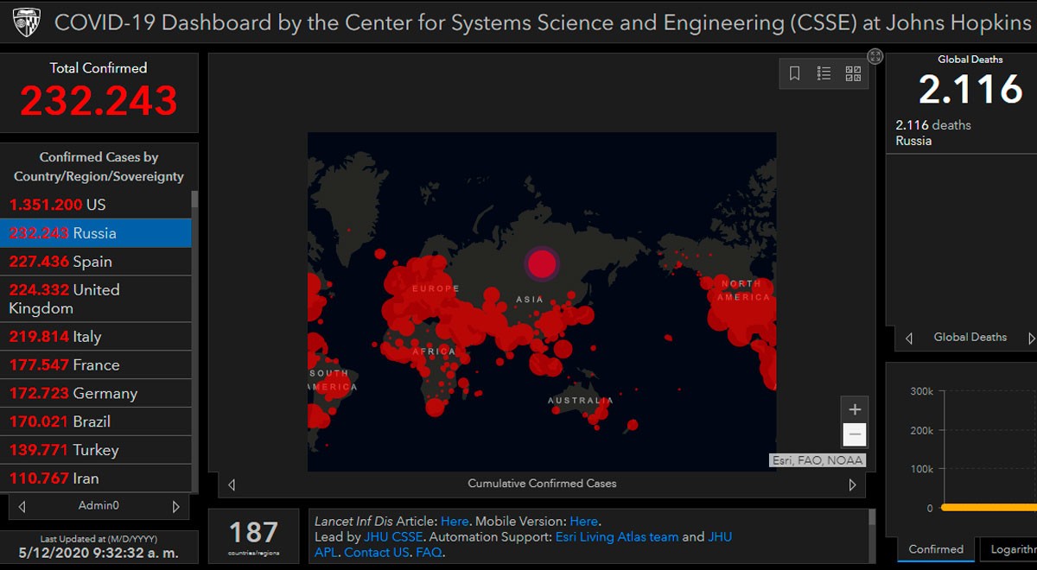
Task: Select Brazil in the confirmed cases list
Action: pyautogui.click(x=95, y=421)
